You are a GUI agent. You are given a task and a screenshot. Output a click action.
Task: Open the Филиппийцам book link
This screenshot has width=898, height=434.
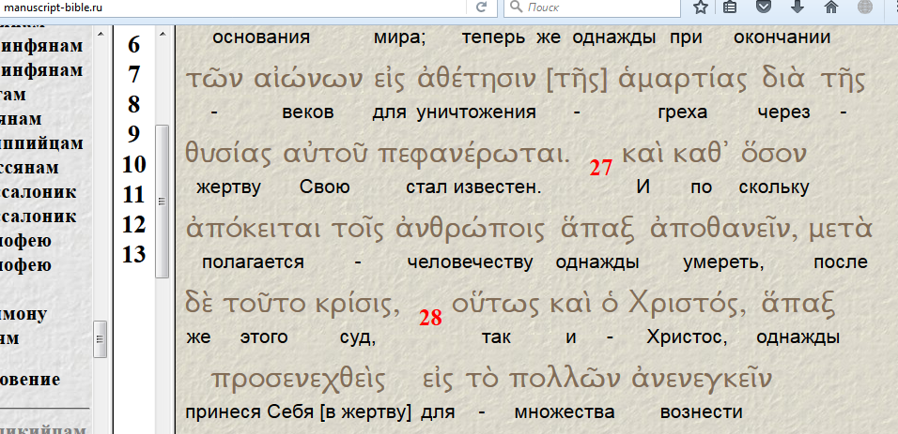click(x=42, y=143)
